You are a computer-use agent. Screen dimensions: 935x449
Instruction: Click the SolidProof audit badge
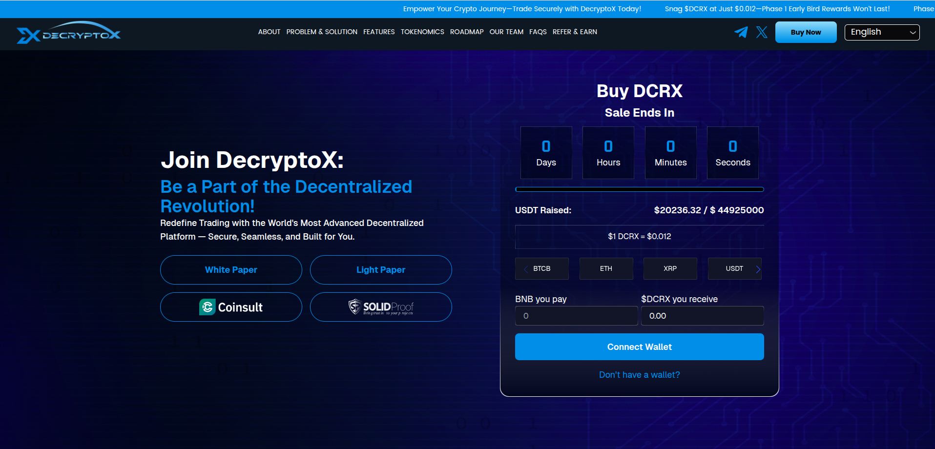pyautogui.click(x=381, y=307)
